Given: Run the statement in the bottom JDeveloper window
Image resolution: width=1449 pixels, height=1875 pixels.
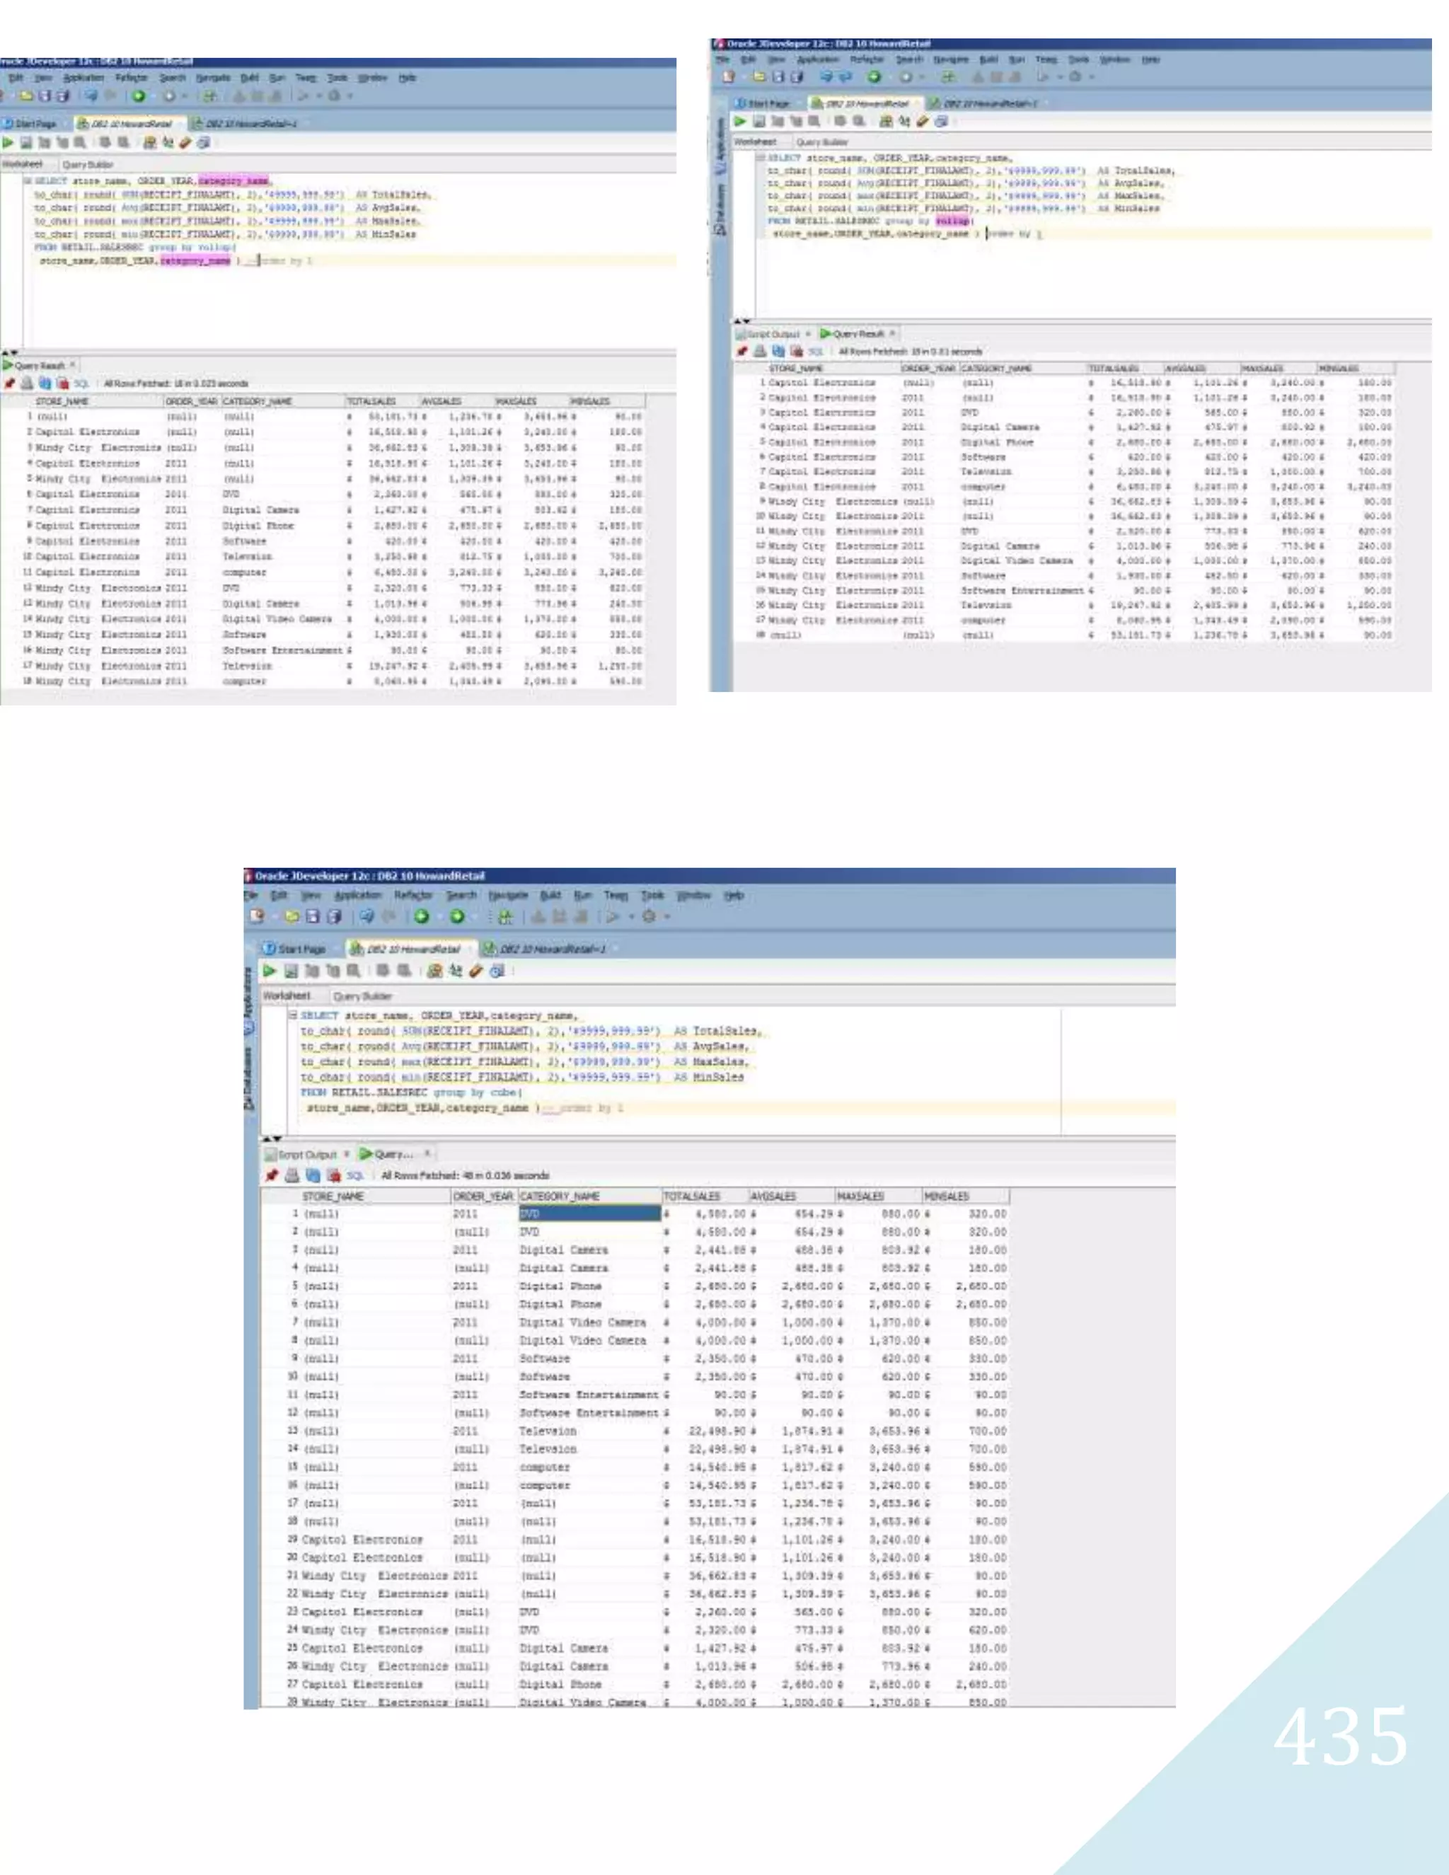Looking at the screenshot, I should pos(270,970).
